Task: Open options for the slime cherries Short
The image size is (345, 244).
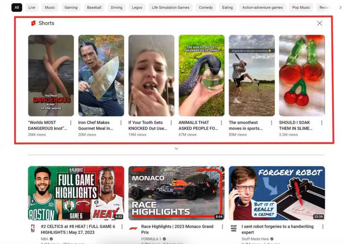Action: pyautogui.click(x=322, y=123)
